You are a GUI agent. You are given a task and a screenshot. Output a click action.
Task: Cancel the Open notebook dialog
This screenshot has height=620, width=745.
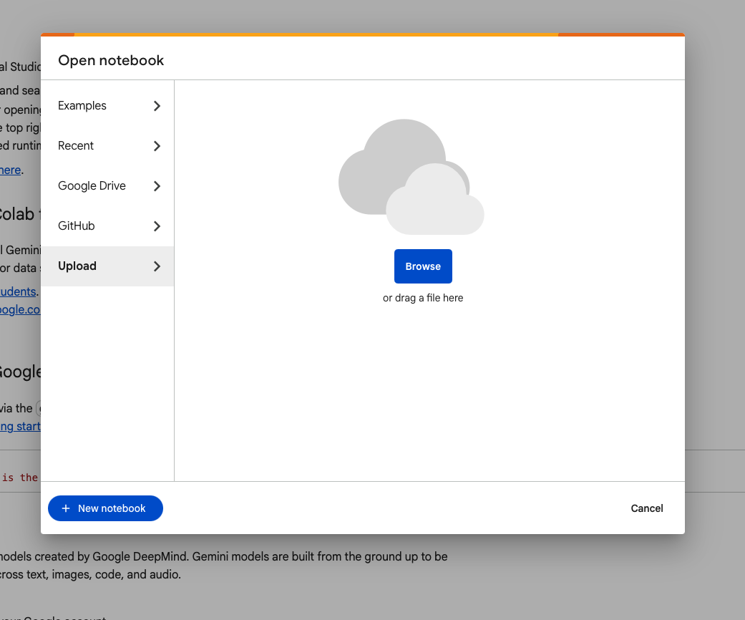(646, 508)
